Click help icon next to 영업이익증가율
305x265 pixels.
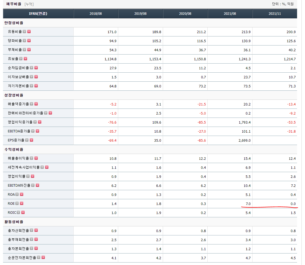coord(35,122)
